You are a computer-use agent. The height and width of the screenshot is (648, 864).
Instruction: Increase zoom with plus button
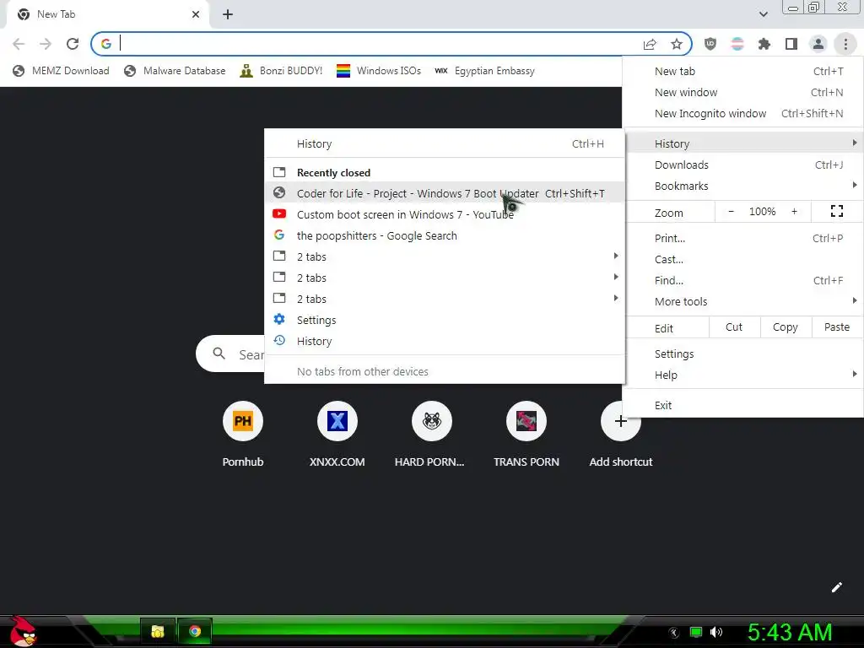(794, 212)
